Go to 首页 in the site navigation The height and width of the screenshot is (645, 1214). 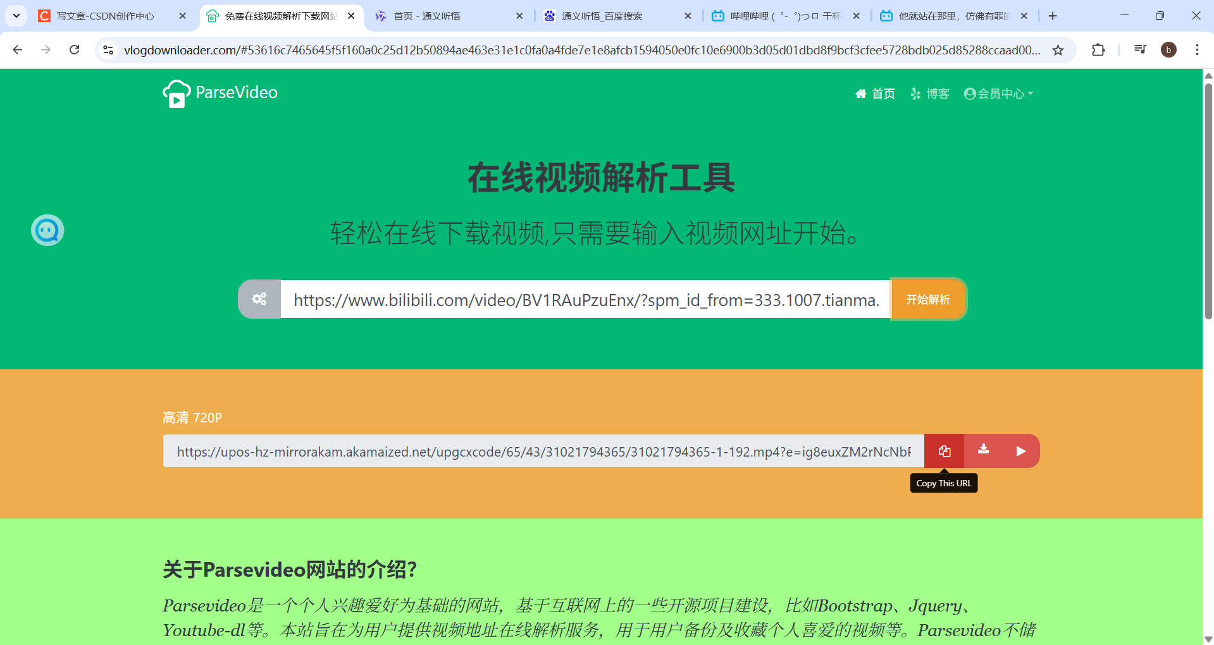pos(875,94)
